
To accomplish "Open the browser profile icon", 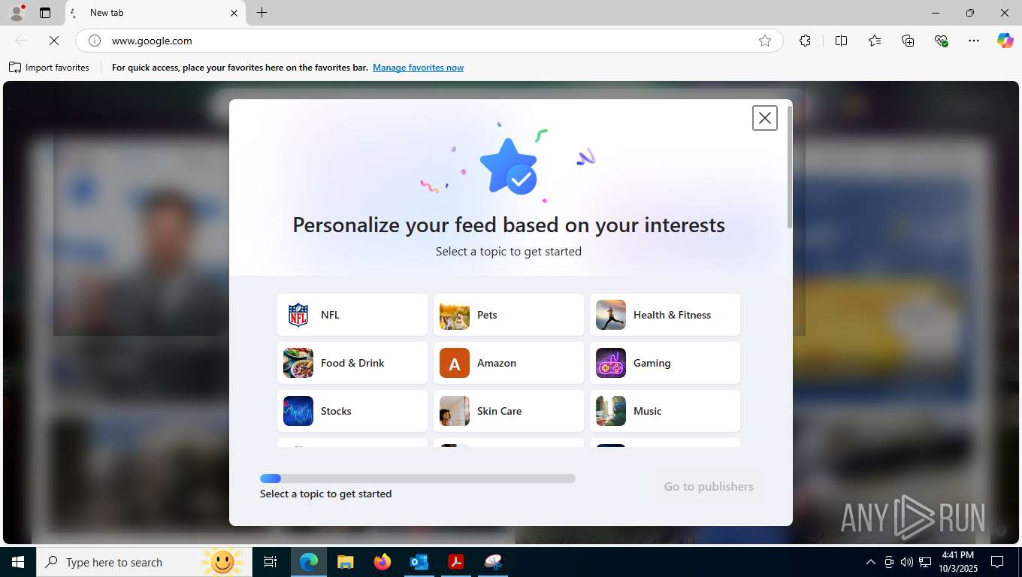I will click(x=17, y=13).
